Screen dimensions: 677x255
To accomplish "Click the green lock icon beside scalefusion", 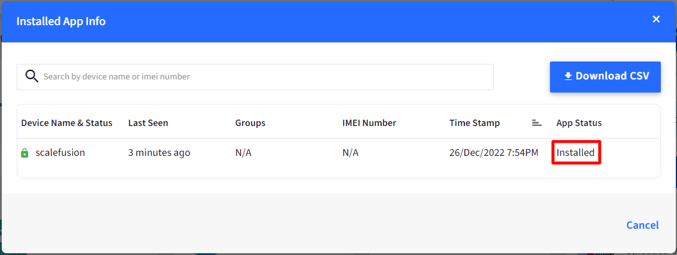I will pyautogui.click(x=25, y=153).
